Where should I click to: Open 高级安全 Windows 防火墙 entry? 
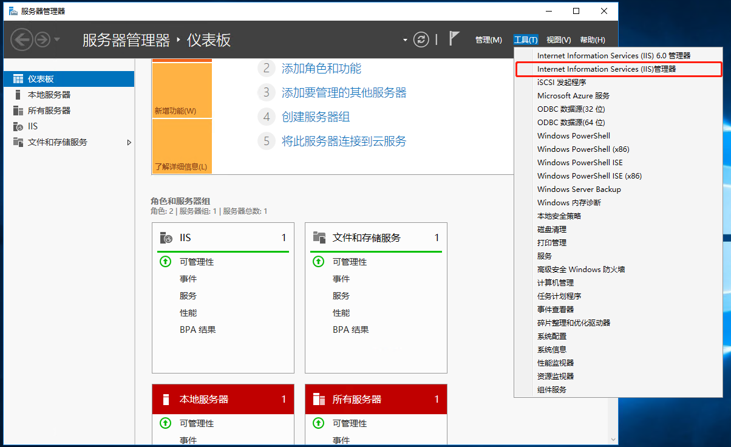(x=619, y=269)
